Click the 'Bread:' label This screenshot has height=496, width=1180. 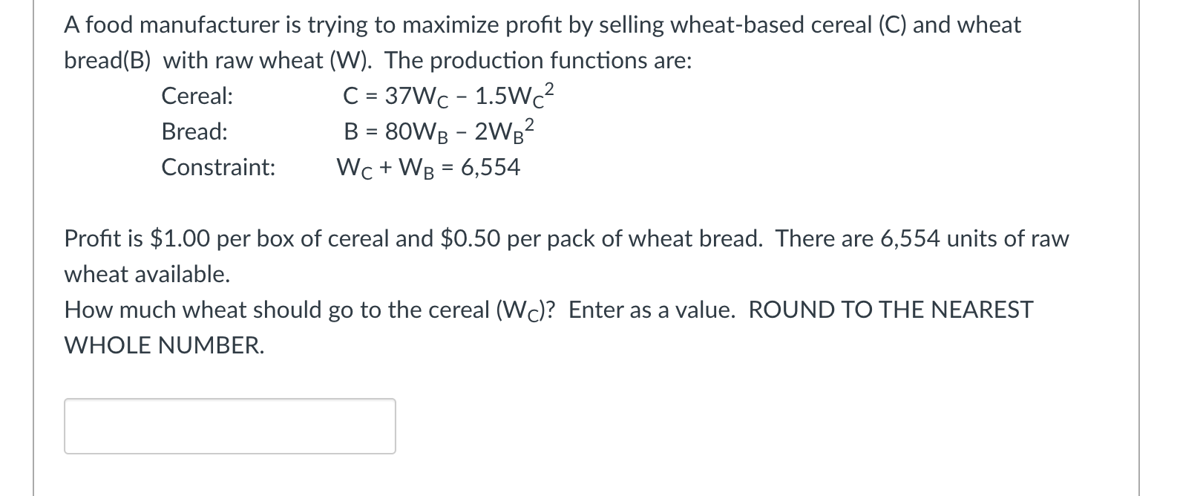(x=194, y=131)
